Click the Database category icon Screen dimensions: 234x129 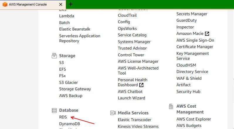click(54, 110)
